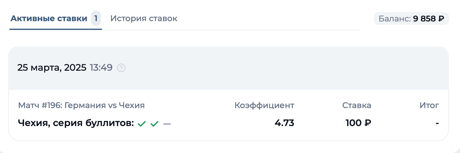460x153 pixels.
Task: Click the bet time 13:49
Action: [x=101, y=68]
